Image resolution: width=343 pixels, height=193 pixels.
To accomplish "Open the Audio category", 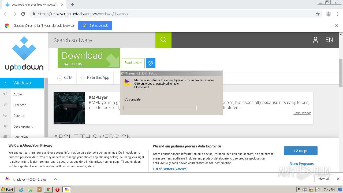I will [18, 94].
